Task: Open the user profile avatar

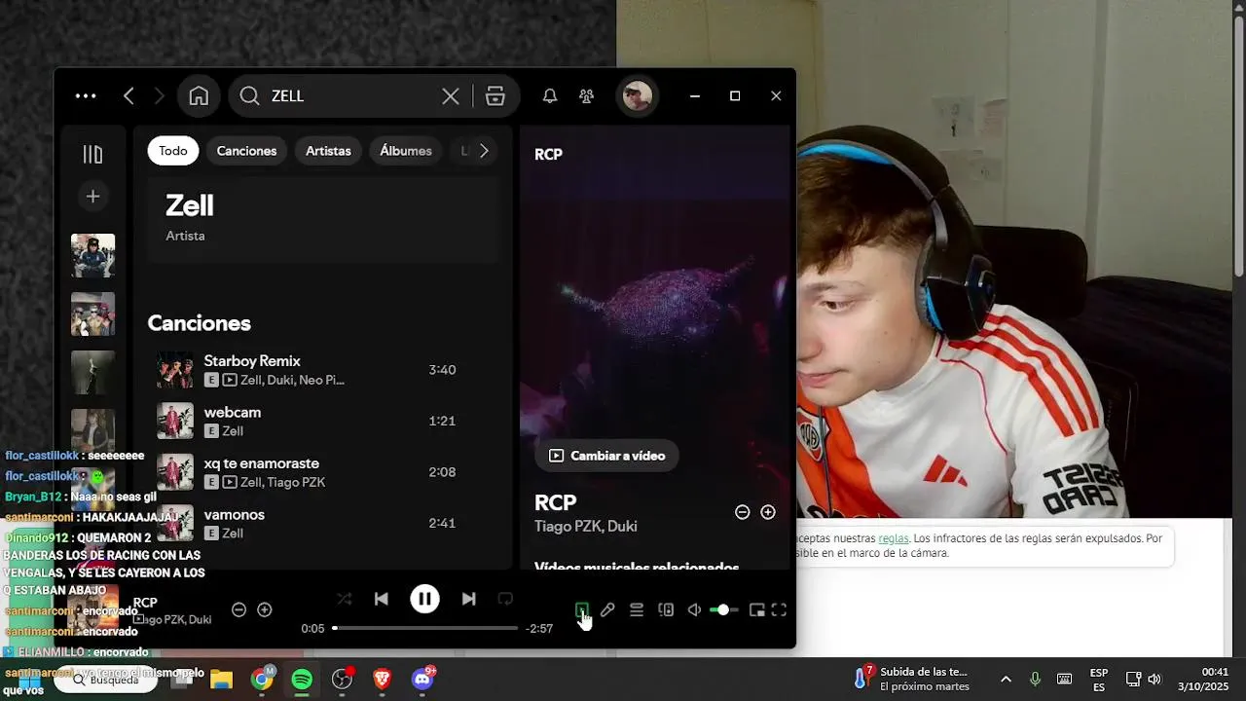Action: coord(638,95)
